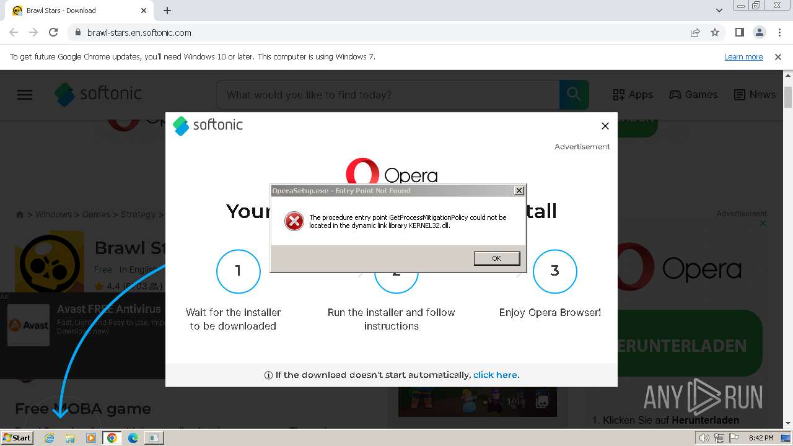This screenshot has height=446, width=793.
Task: Click the 'click here' download link
Action: pos(496,375)
